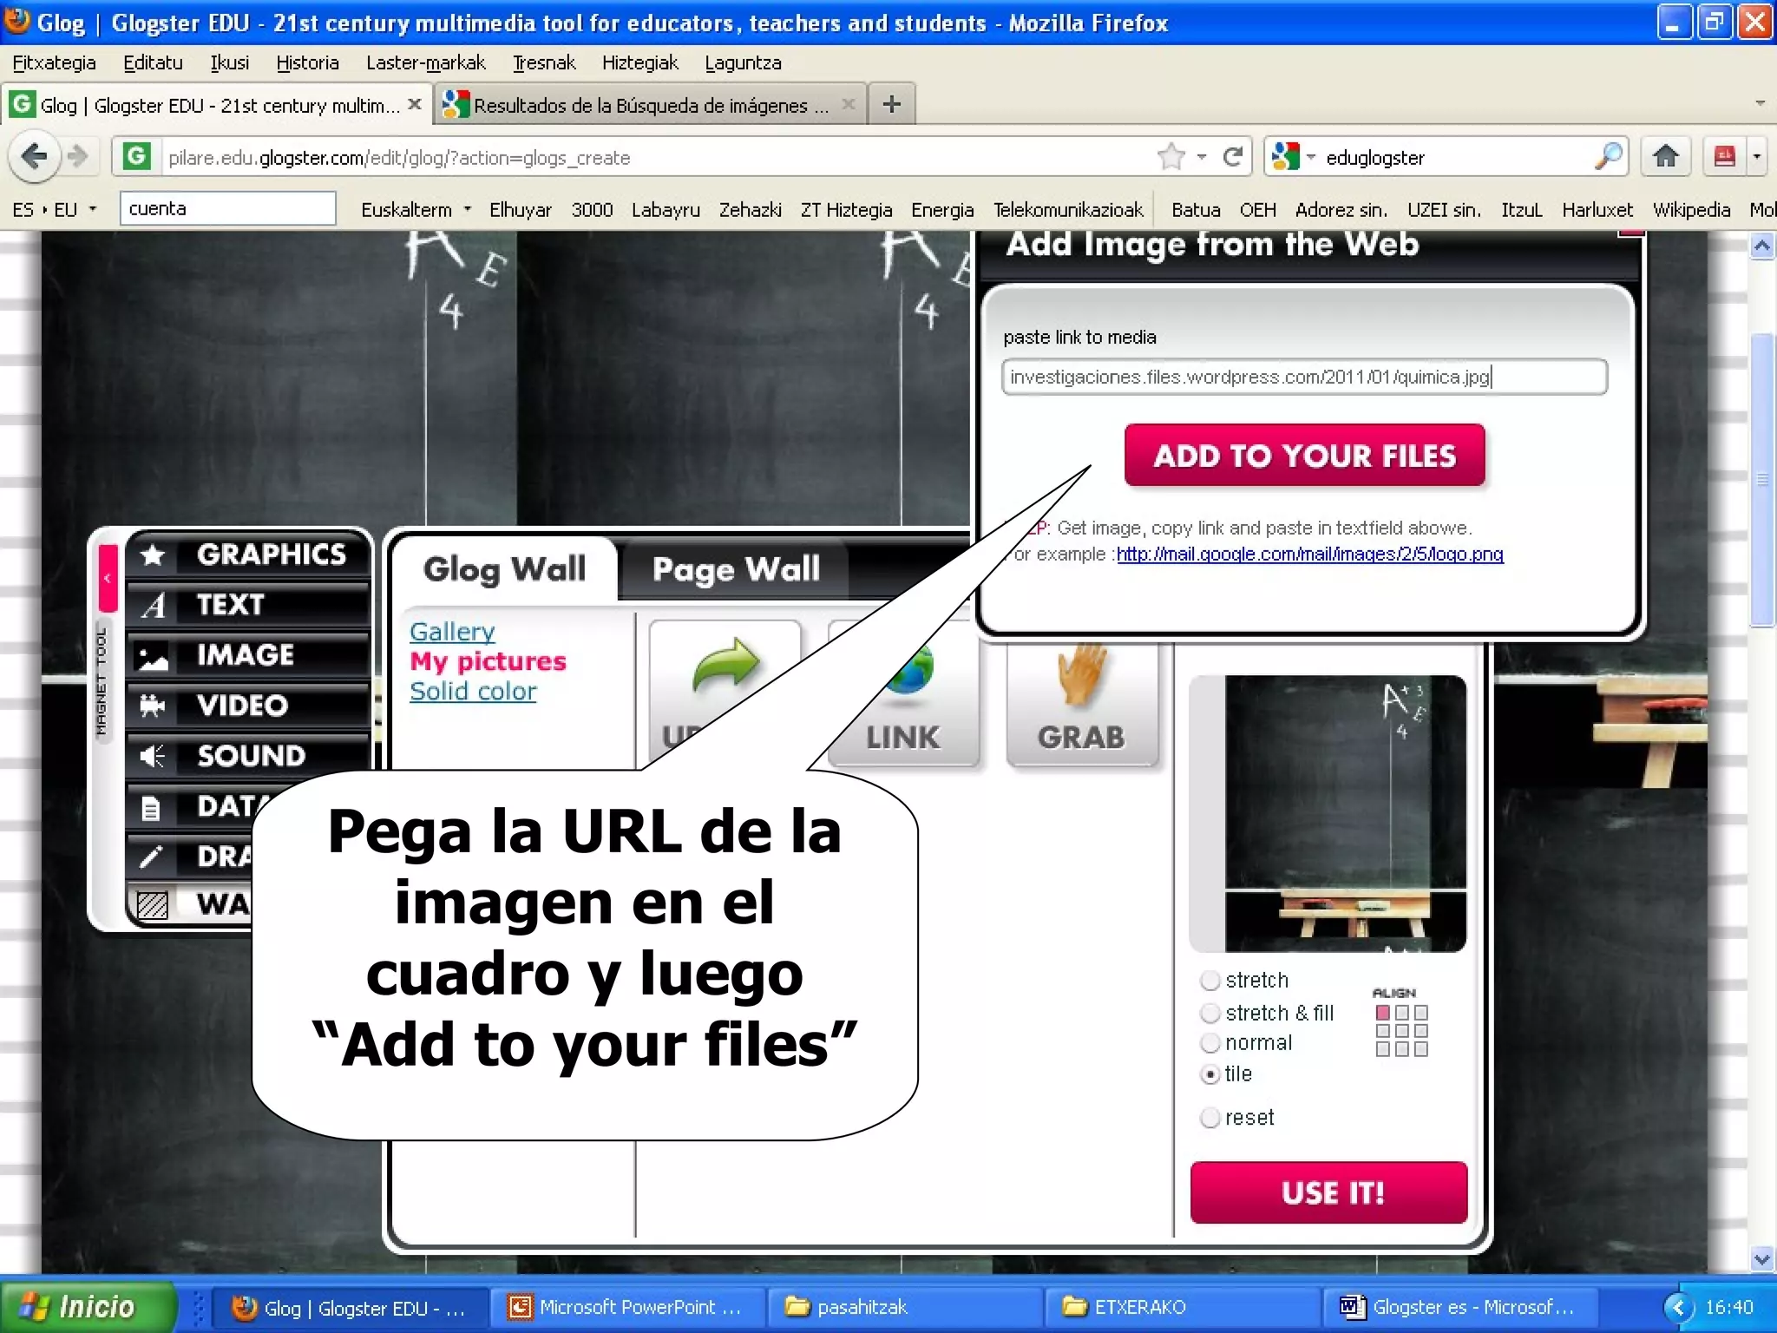Bookmark the page with the star icon

coord(1170,157)
